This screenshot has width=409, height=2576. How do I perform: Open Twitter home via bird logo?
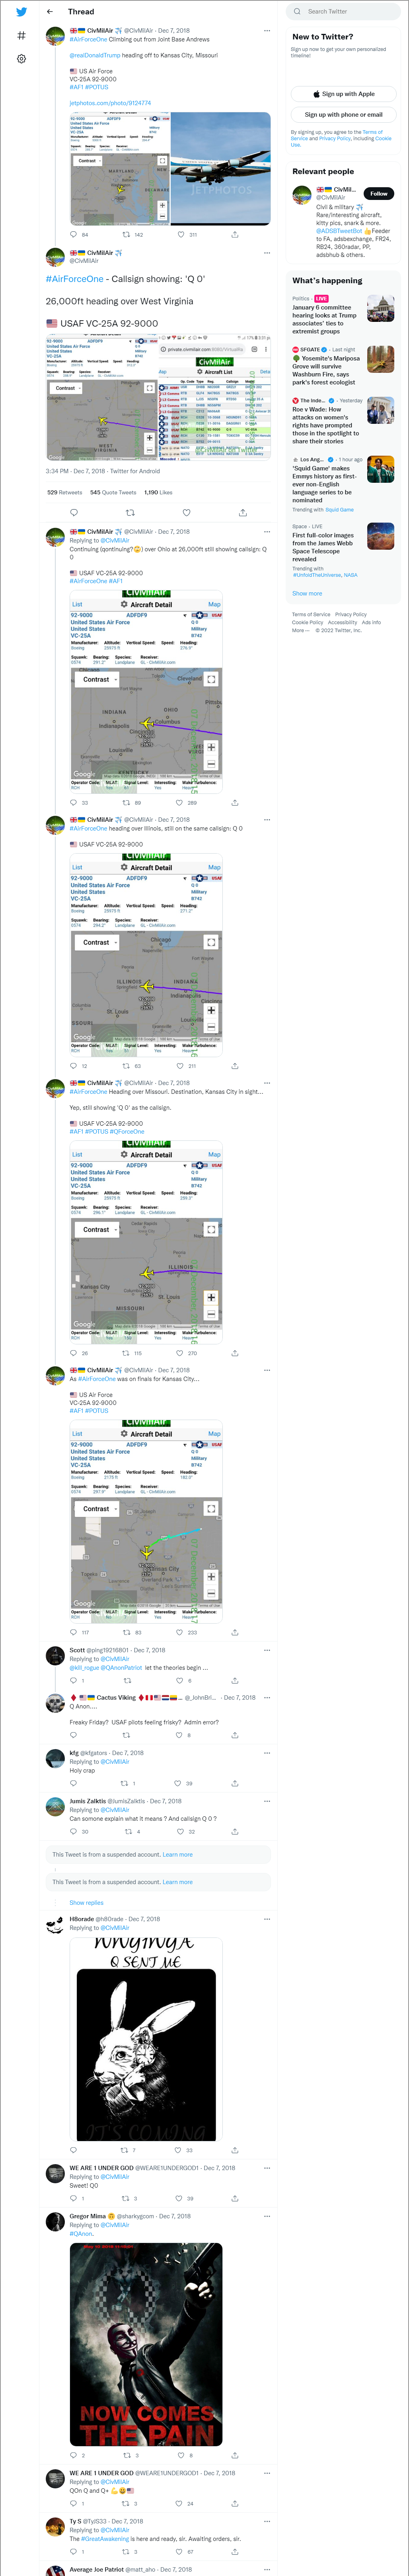(21, 12)
